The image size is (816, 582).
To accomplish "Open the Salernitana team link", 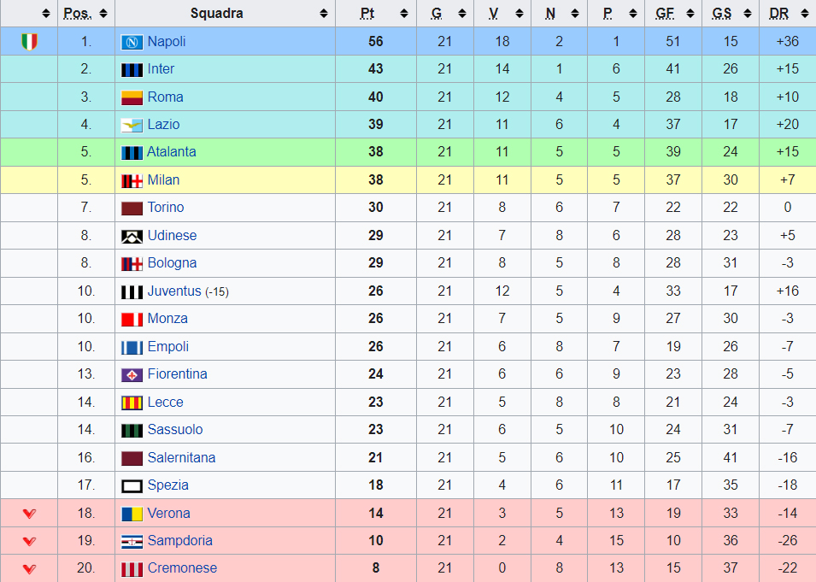I will coord(182,457).
